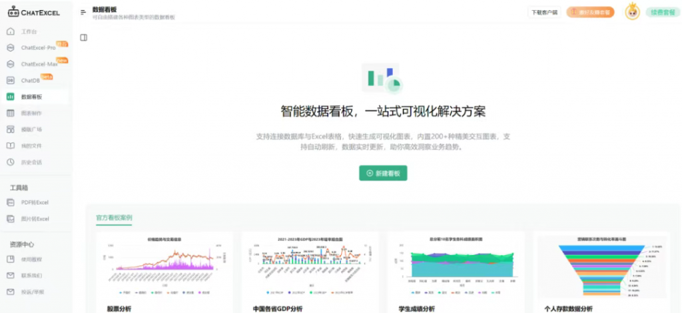Open 历史会话 clock icon
The image size is (682, 313).
point(10,162)
